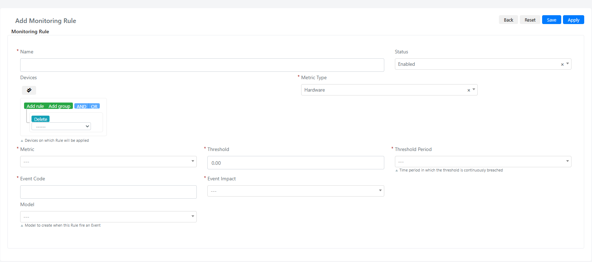Open the Metric Type dropdown arrow
Viewport: 592px width, 262px height.
pyautogui.click(x=474, y=90)
